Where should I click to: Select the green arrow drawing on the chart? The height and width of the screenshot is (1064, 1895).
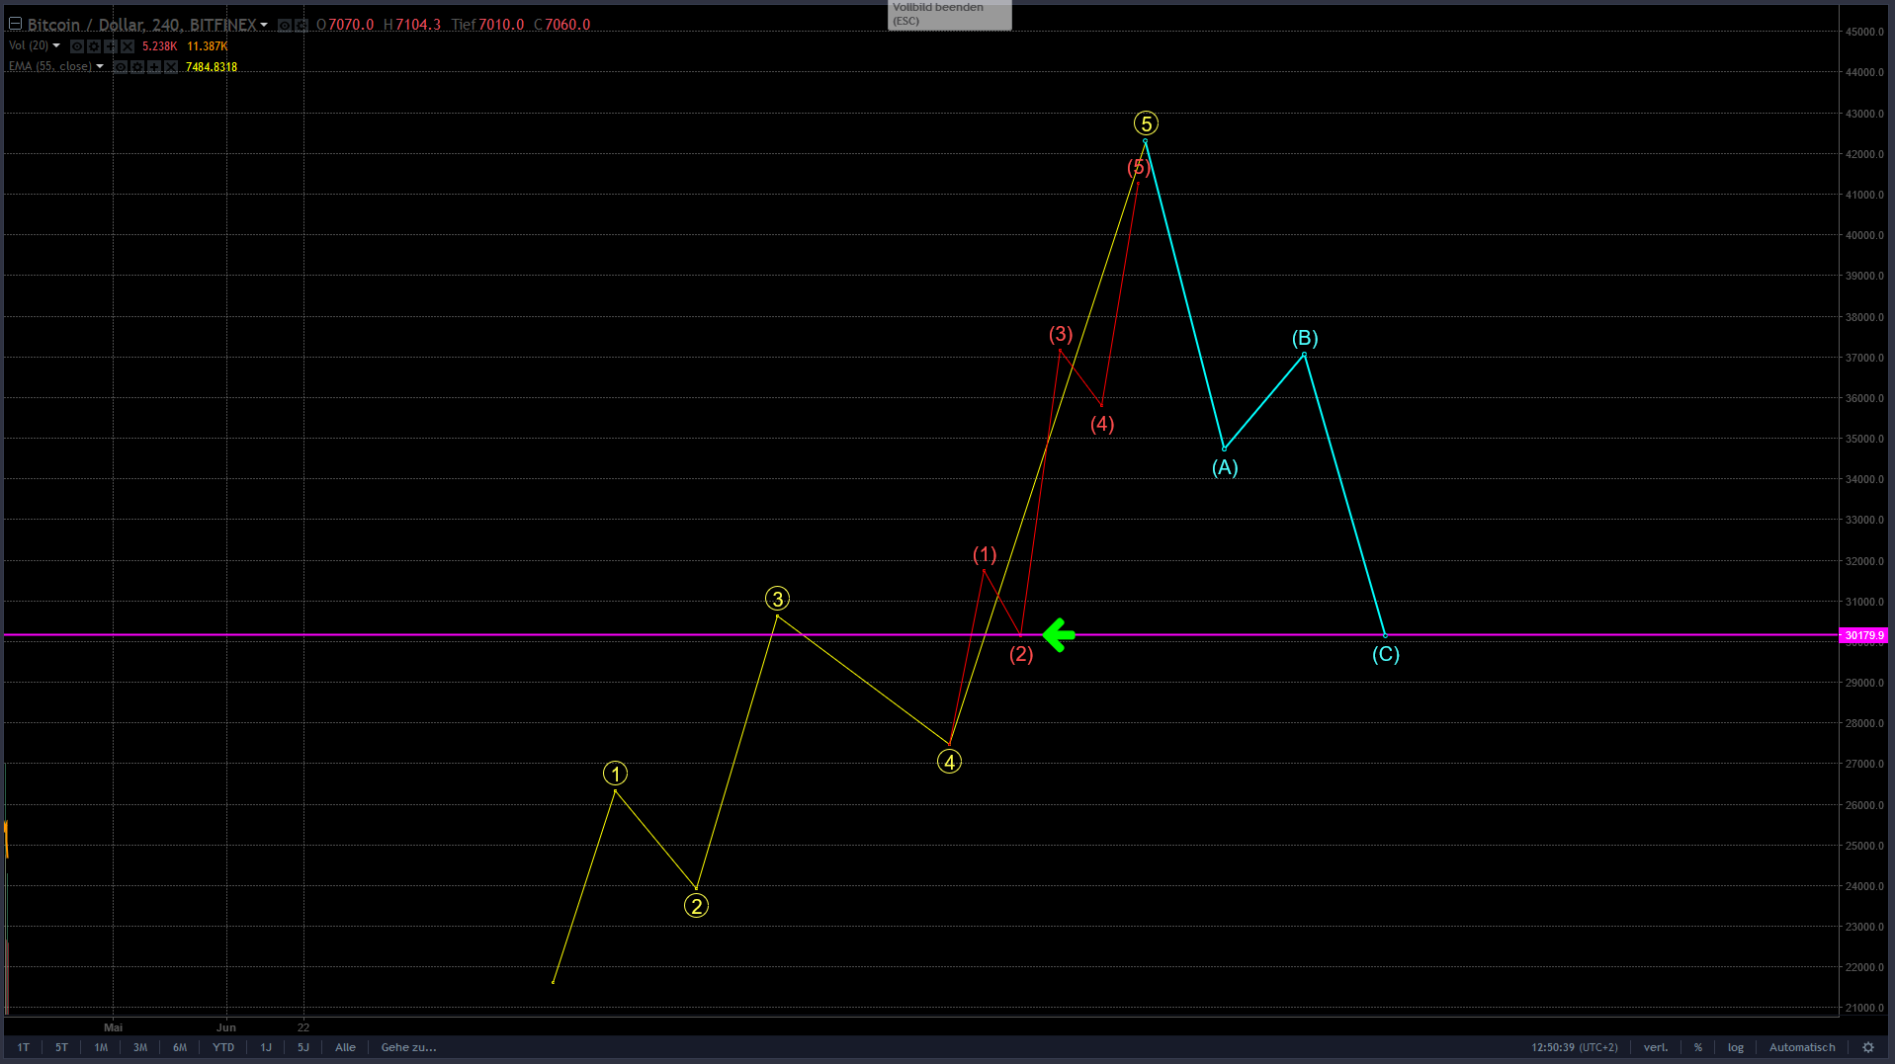pos(1059,635)
